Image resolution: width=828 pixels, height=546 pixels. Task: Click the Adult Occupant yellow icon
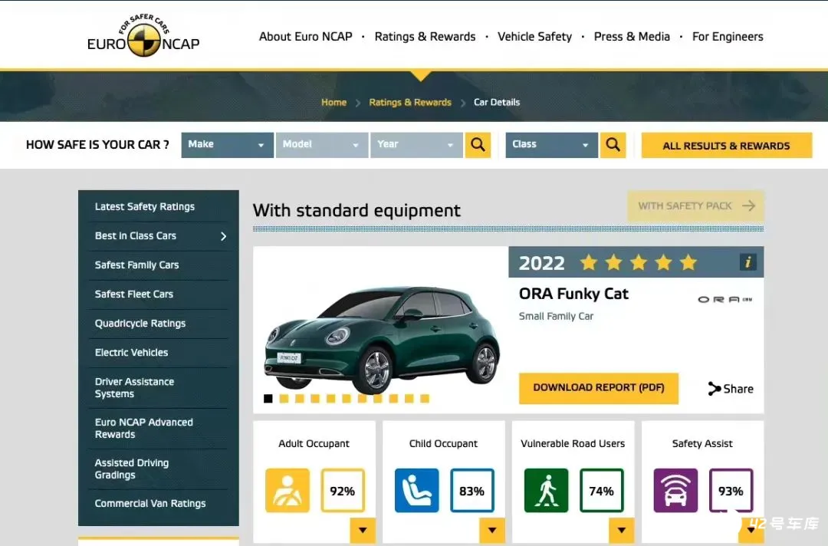[287, 491]
